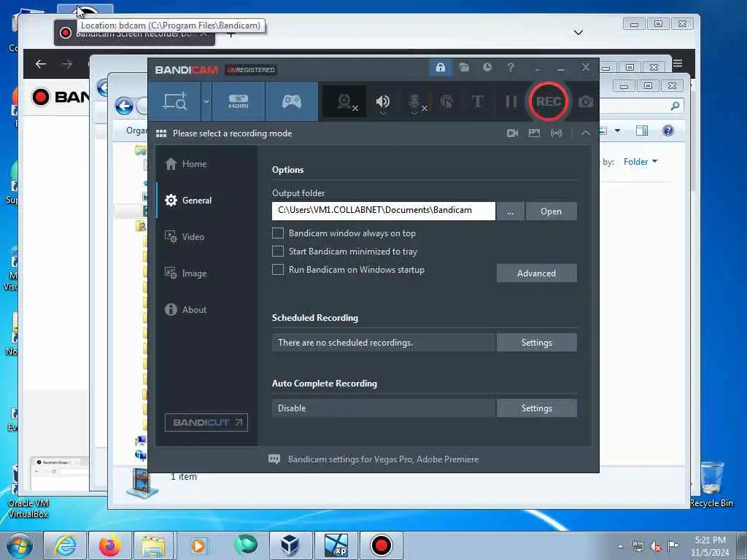The image size is (747, 560).
Task: Toggle the Explorer preview pane icon
Action: 642,131
